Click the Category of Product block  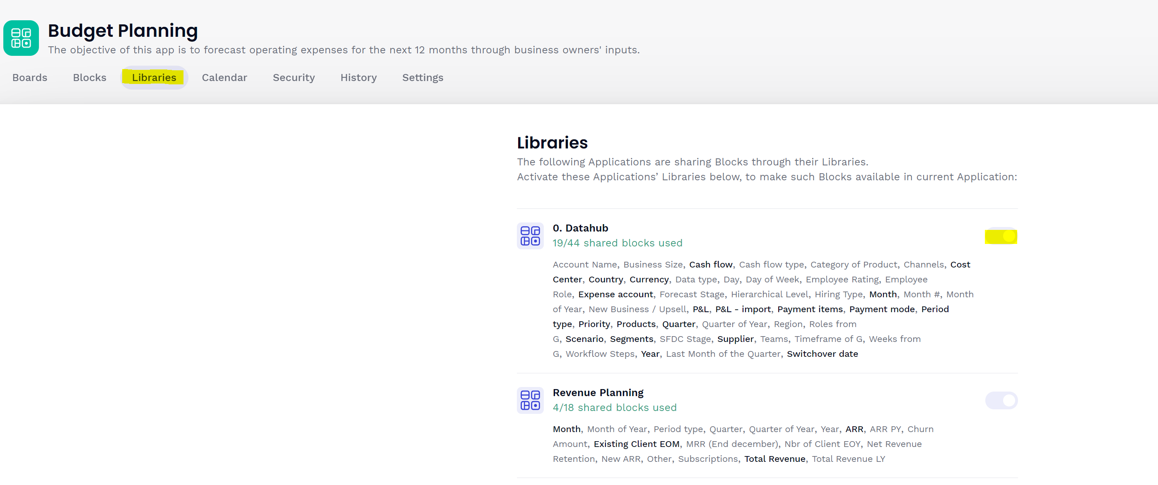click(853, 265)
